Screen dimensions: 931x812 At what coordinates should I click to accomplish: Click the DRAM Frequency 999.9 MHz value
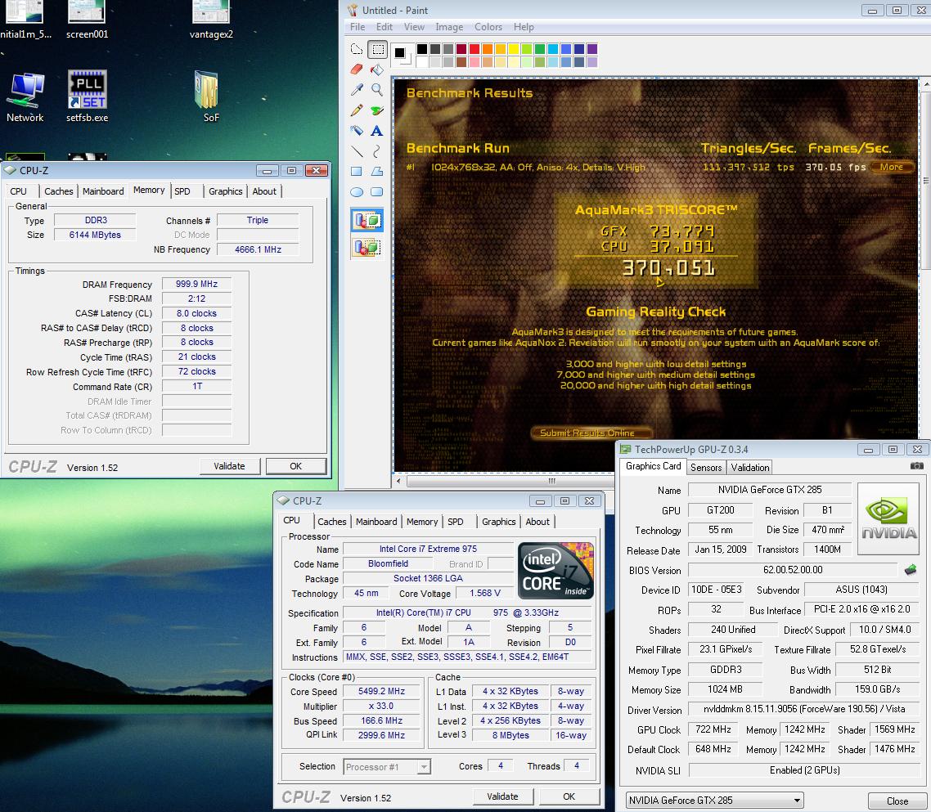coord(196,285)
